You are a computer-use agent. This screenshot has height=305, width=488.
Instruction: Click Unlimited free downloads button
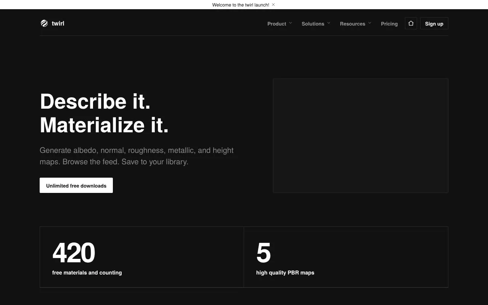tap(76, 185)
